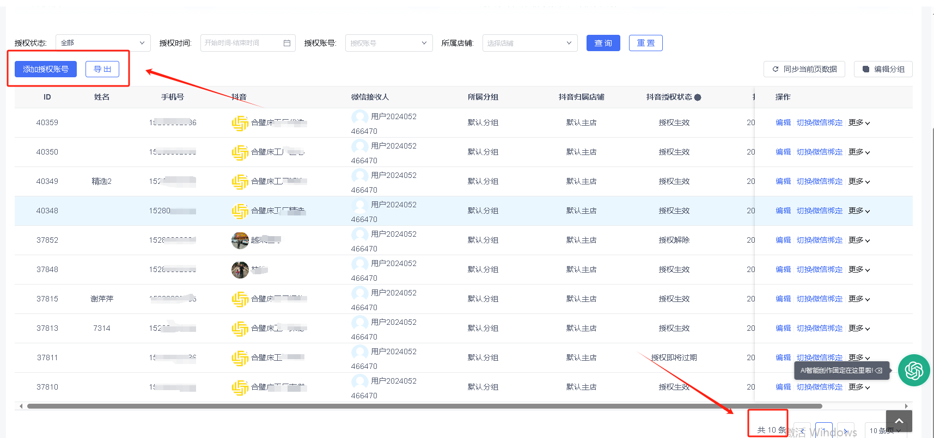Click 同步当前页数据 sync button

click(804, 69)
